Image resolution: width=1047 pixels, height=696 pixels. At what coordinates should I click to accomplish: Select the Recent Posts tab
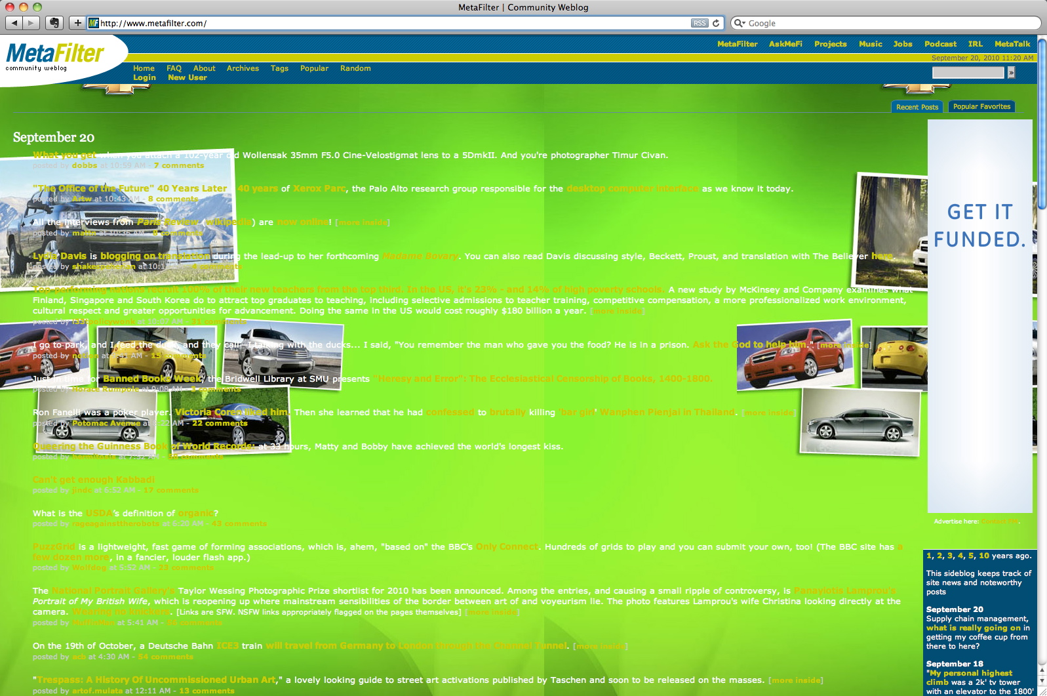click(917, 107)
